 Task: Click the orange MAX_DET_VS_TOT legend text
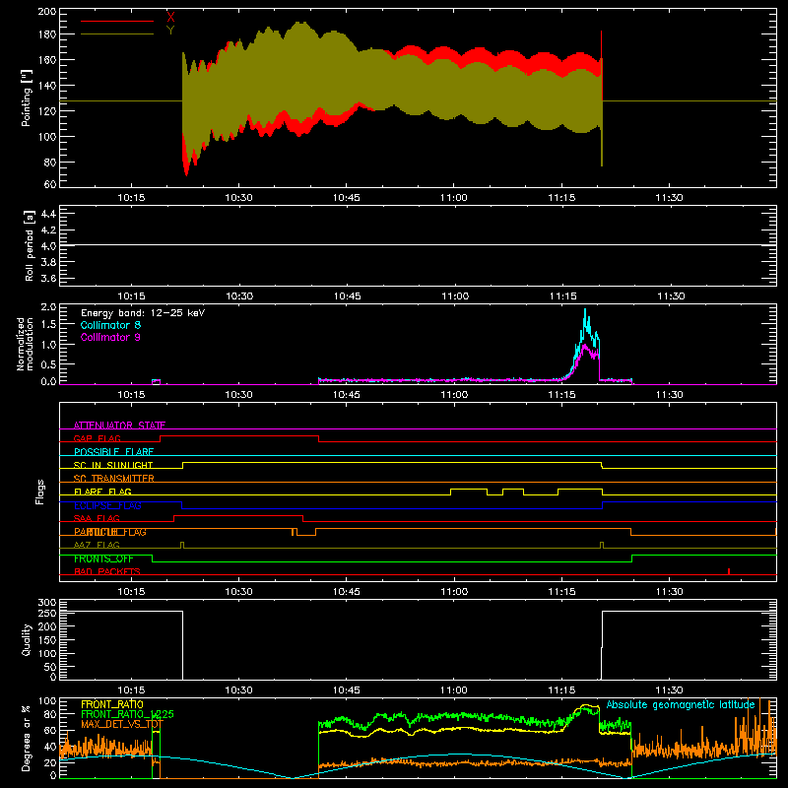(x=122, y=724)
